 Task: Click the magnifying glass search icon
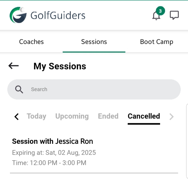[19, 89]
